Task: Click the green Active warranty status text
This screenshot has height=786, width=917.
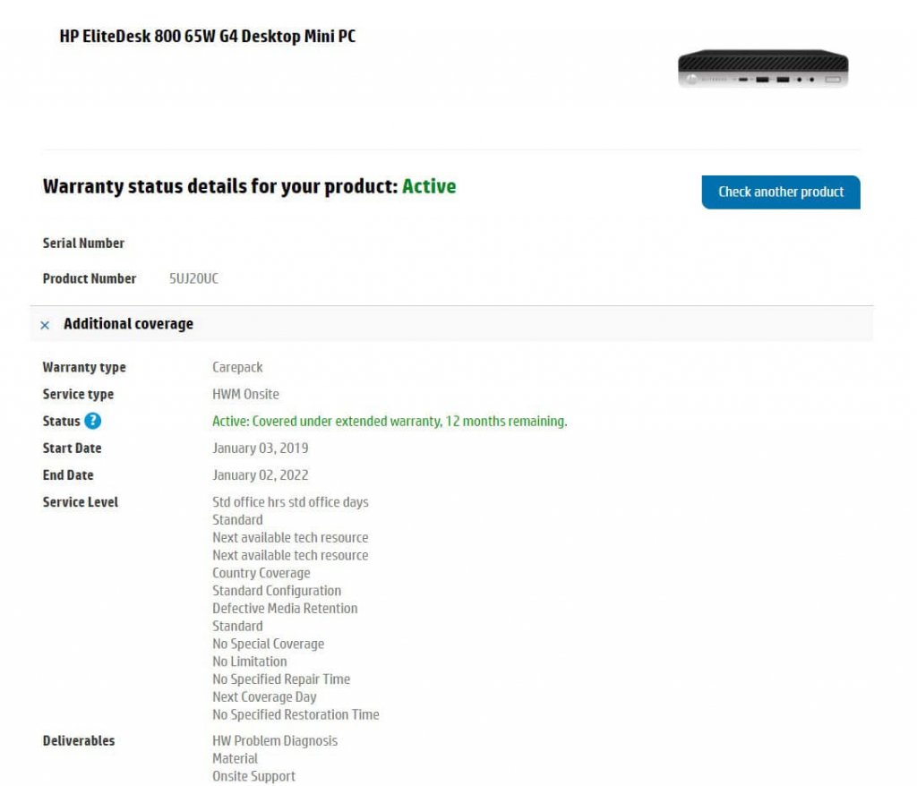Action: click(x=429, y=186)
